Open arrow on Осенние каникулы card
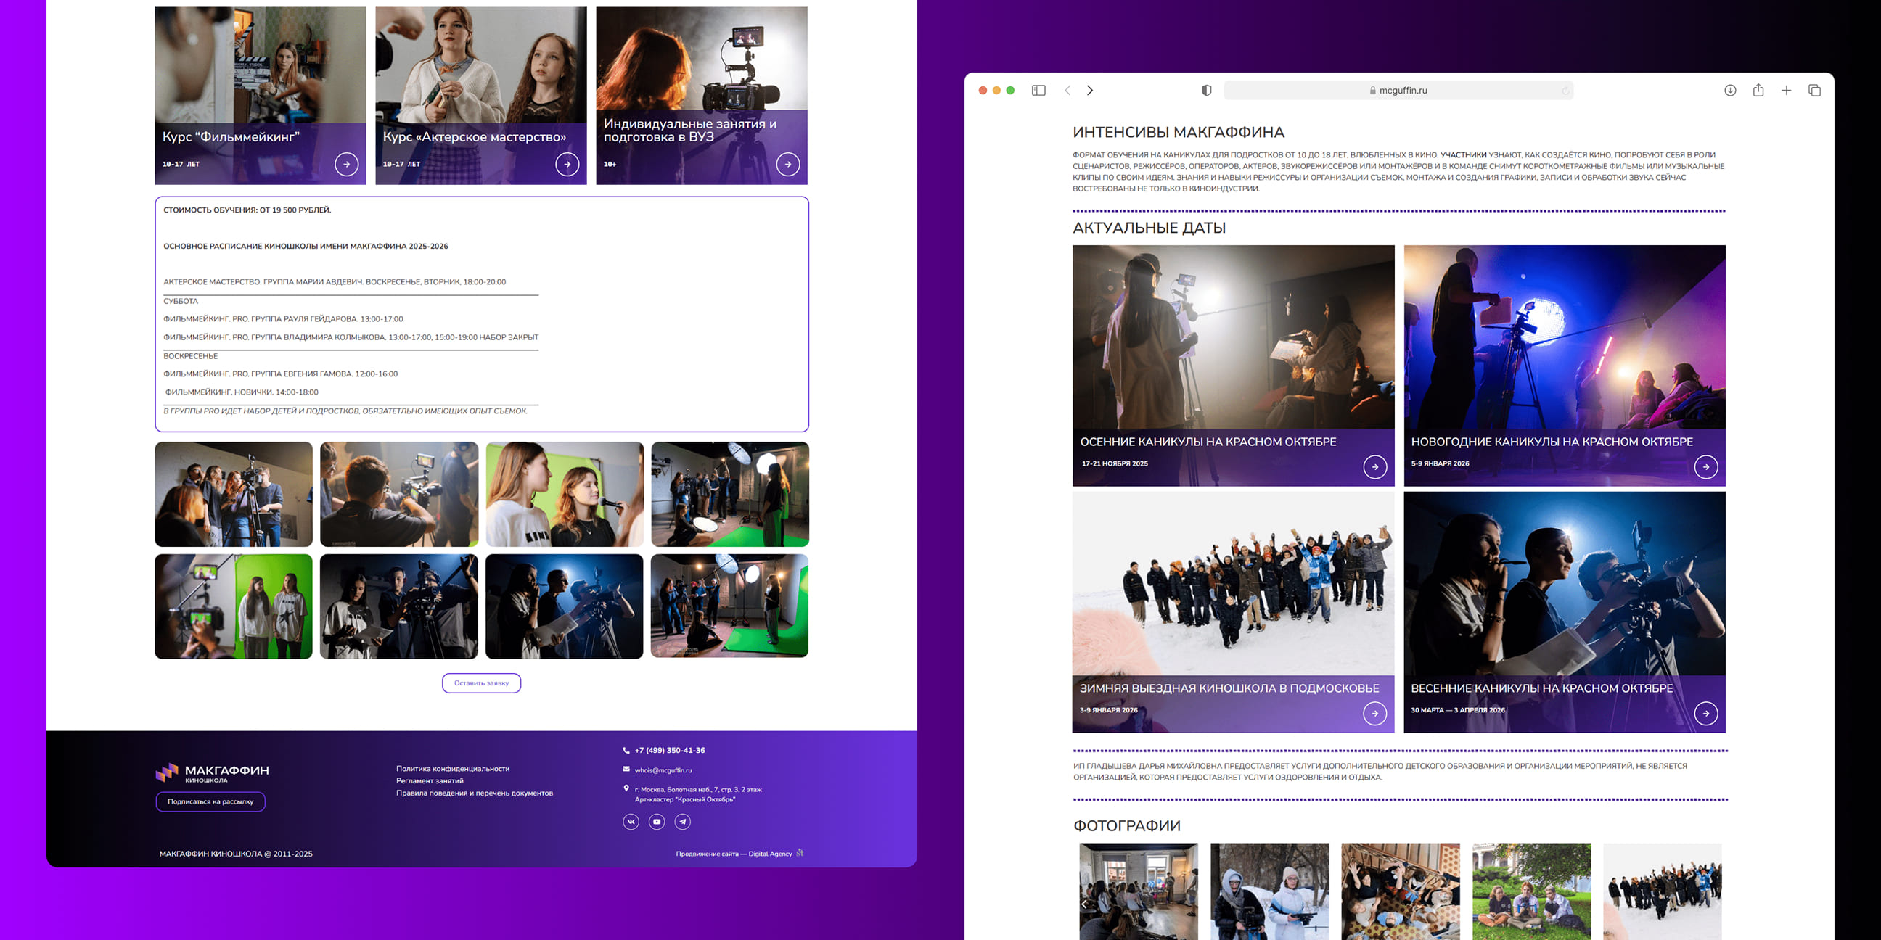1881x940 pixels. coord(1374,467)
